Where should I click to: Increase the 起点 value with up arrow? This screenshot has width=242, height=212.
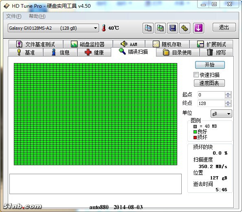(228, 93)
